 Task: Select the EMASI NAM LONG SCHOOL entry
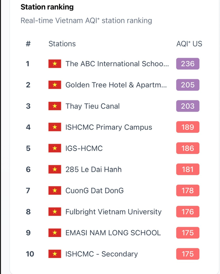pos(113,233)
